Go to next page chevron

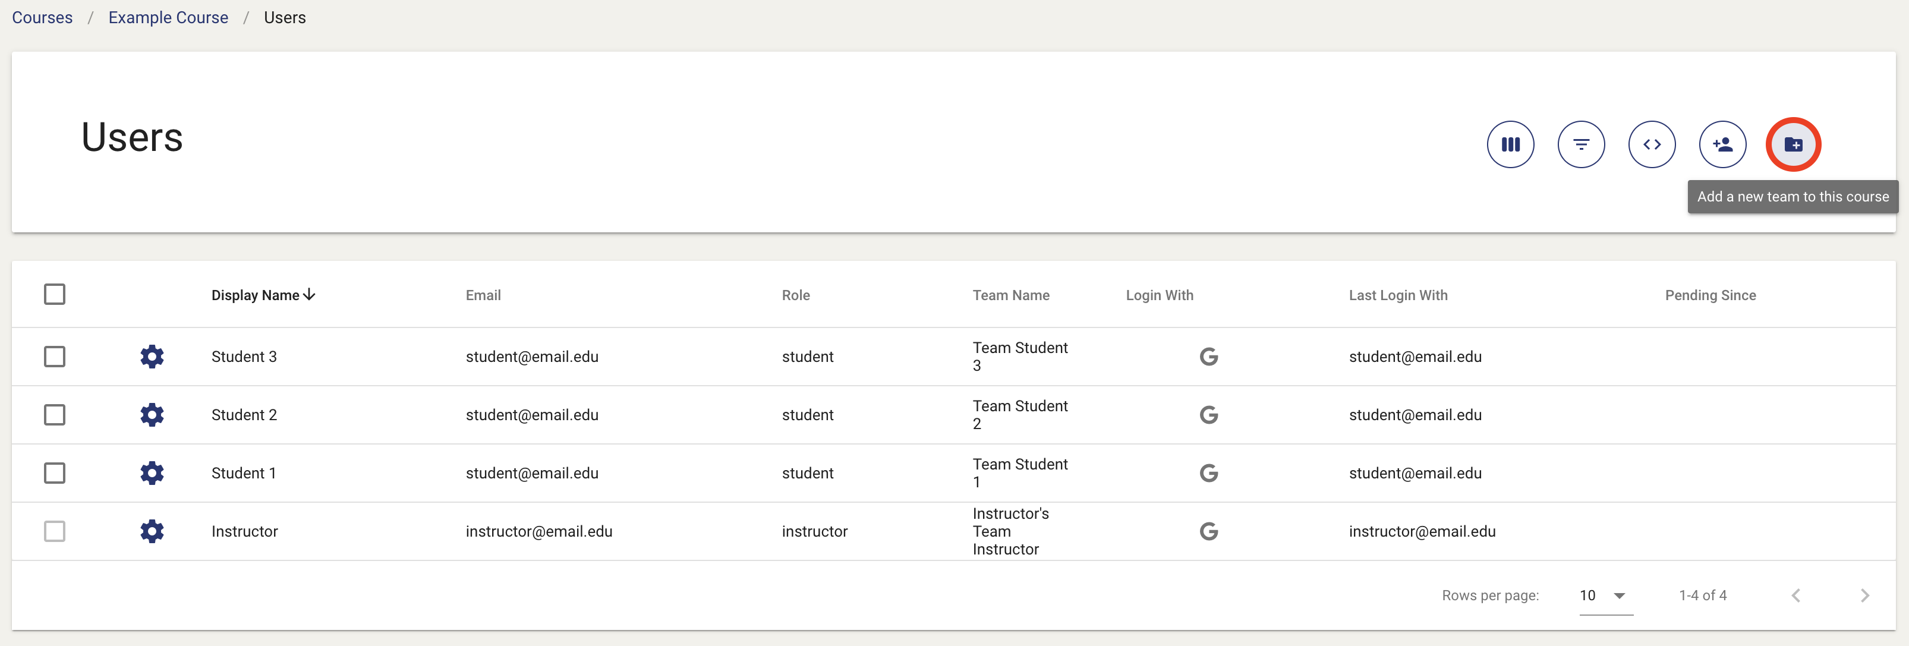[1864, 595]
